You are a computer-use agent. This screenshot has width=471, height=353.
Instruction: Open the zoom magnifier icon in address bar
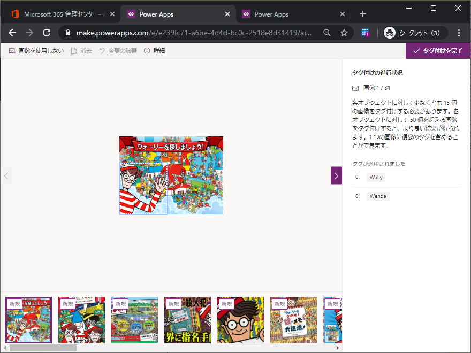click(x=327, y=33)
